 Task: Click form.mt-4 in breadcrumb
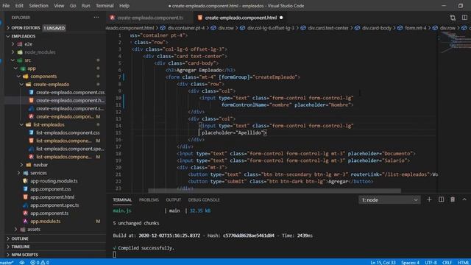415,28
